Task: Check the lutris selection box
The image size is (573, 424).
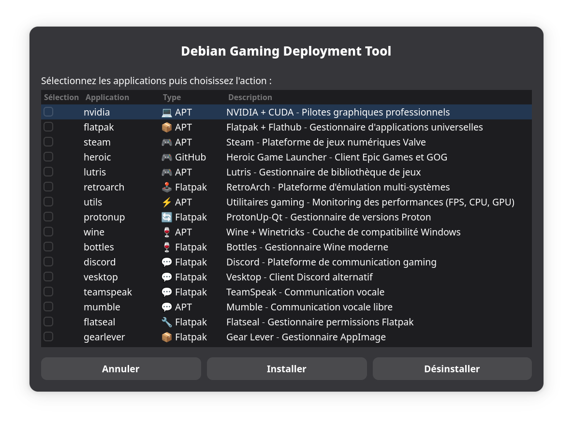Action: click(48, 172)
